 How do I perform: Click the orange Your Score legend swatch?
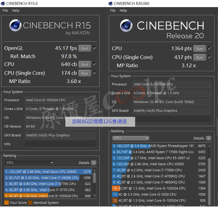click(6, 203)
